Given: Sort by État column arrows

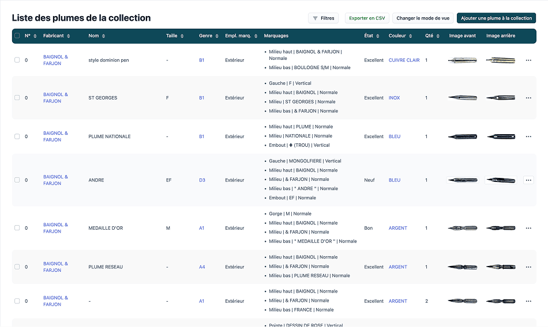Looking at the screenshot, I should coord(378,36).
